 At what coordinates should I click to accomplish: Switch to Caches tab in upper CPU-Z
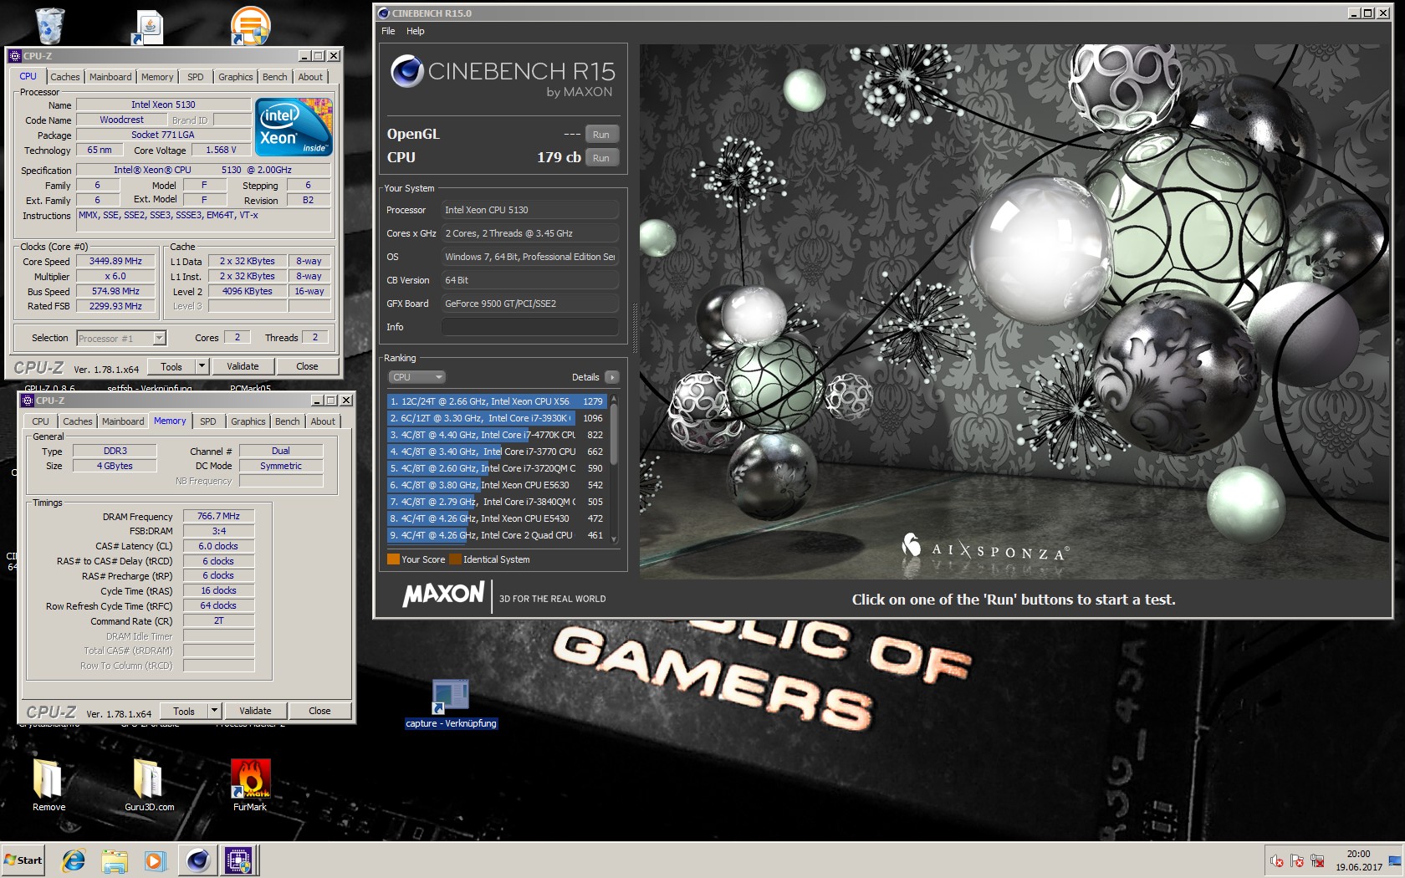tap(65, 77)
